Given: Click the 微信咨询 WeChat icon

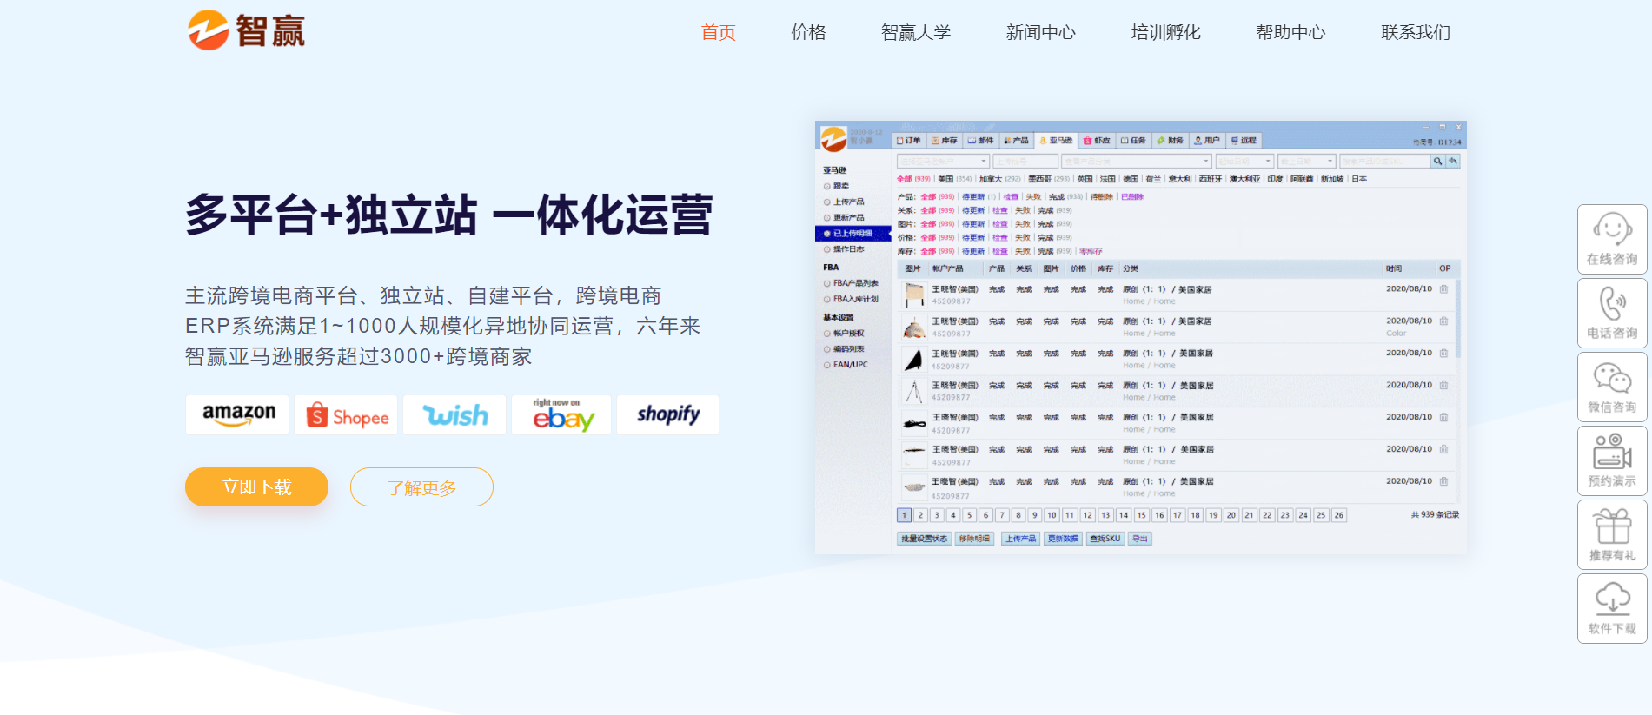Looking at the screenshot, I should 1612,387.
